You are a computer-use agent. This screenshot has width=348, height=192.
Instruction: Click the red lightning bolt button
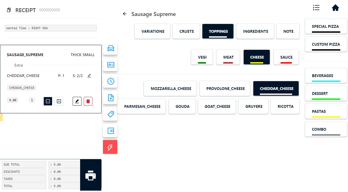(x=110, y=147)
